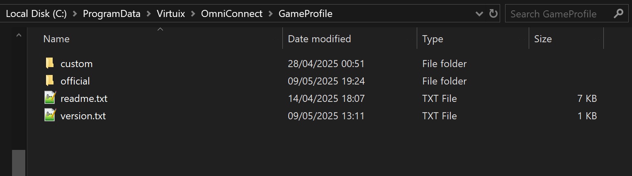This screenshot has width=632, height=176.
Task: Click the Search GameProfile input field
Action: [x=558, y=14]
